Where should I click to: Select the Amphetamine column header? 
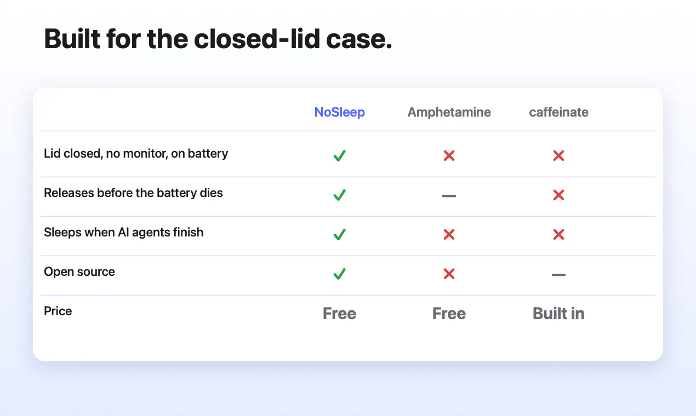pos(449,112)
